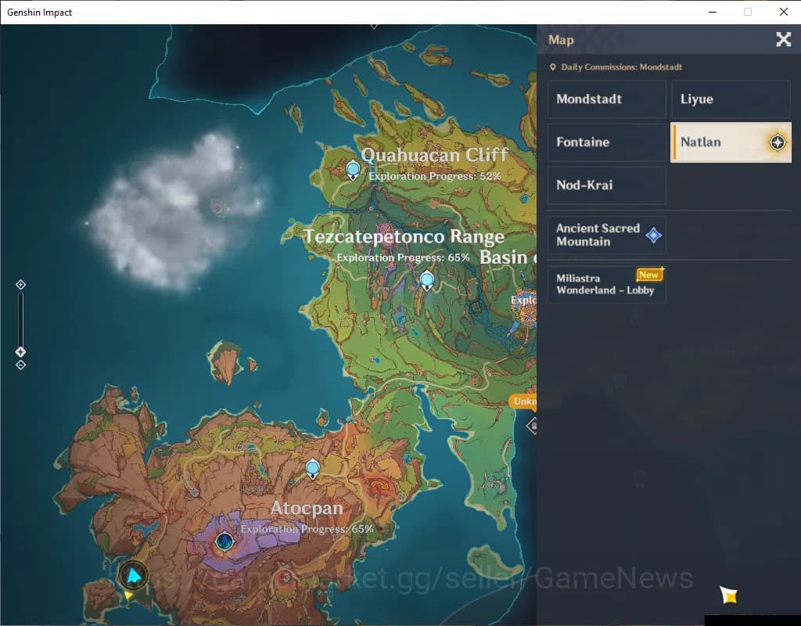
Task: Click the teleport waypoint above Atocpan
Action: pos(313,468)
